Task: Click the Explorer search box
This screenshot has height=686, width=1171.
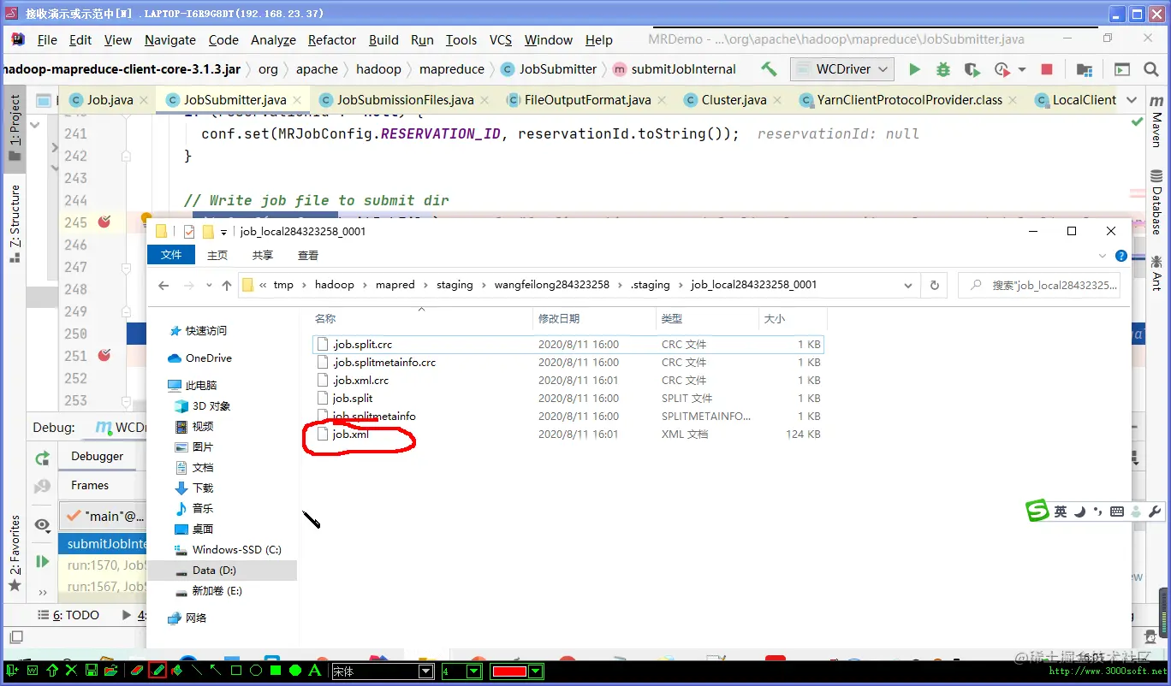Action: point(1039,285)
